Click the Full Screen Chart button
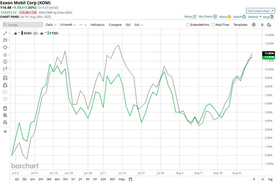The height and width of the screenshot is (183, 276). pyautogui.click(x=260, y=11)
